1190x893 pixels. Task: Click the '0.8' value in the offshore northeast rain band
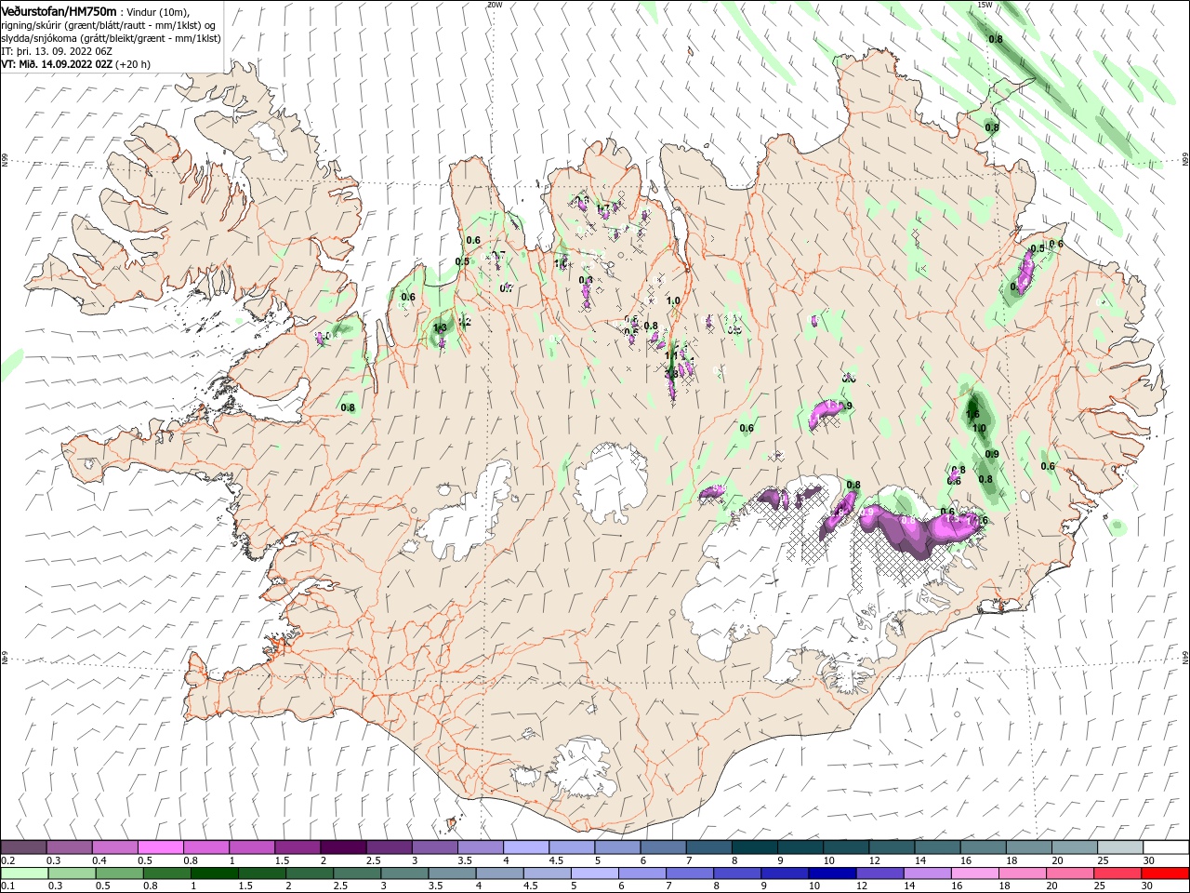(996, 39)
